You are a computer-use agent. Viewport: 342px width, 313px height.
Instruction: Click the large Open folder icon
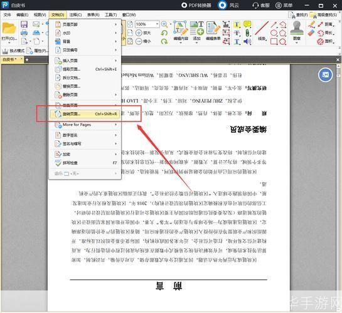pyautogui.click(x=9, y=29)
